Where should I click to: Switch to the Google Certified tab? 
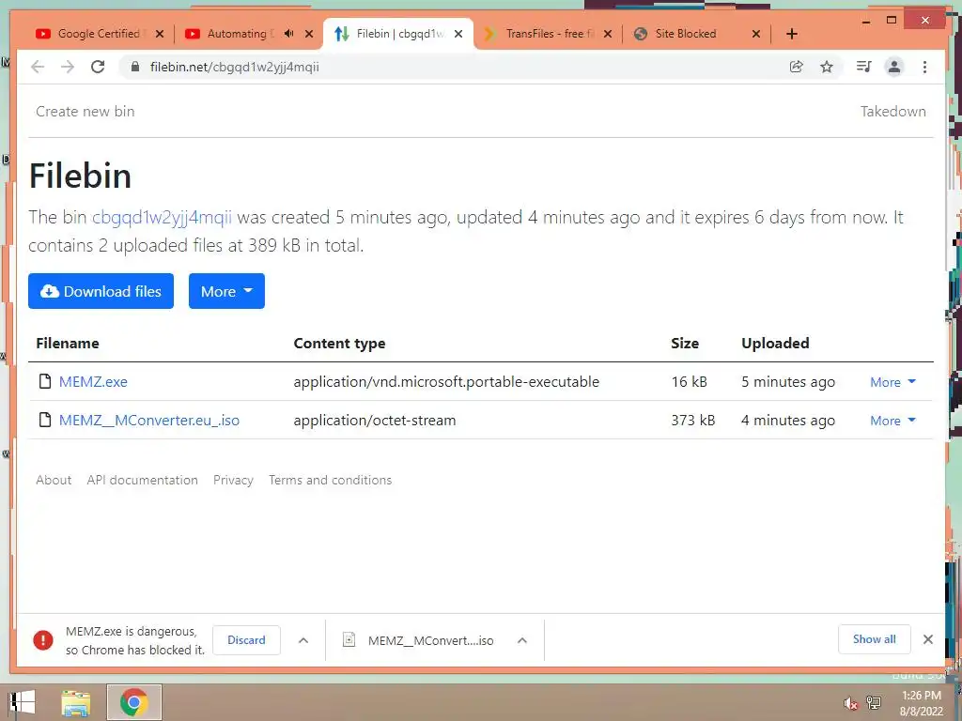click(x=99, y=34)
